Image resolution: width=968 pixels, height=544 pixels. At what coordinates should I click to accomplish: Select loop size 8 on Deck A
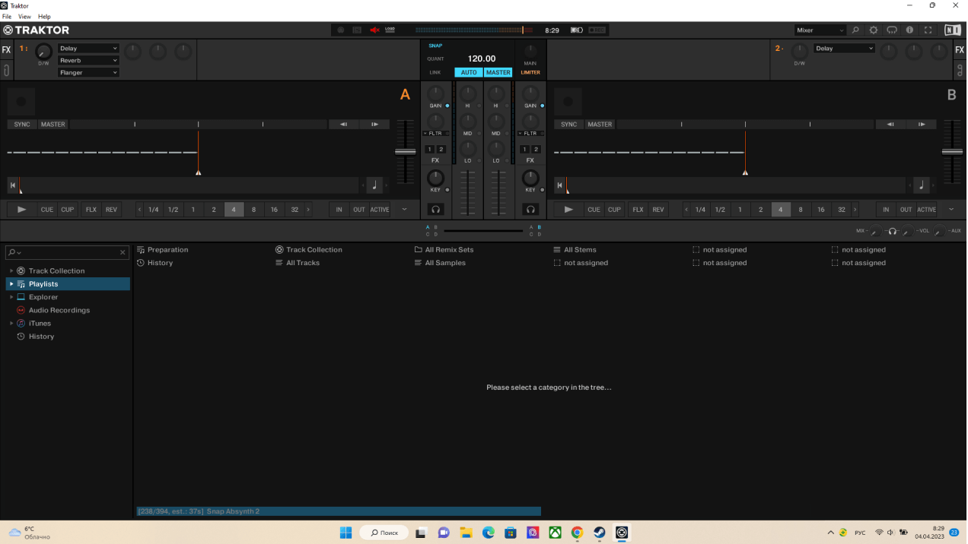(253, 210)
